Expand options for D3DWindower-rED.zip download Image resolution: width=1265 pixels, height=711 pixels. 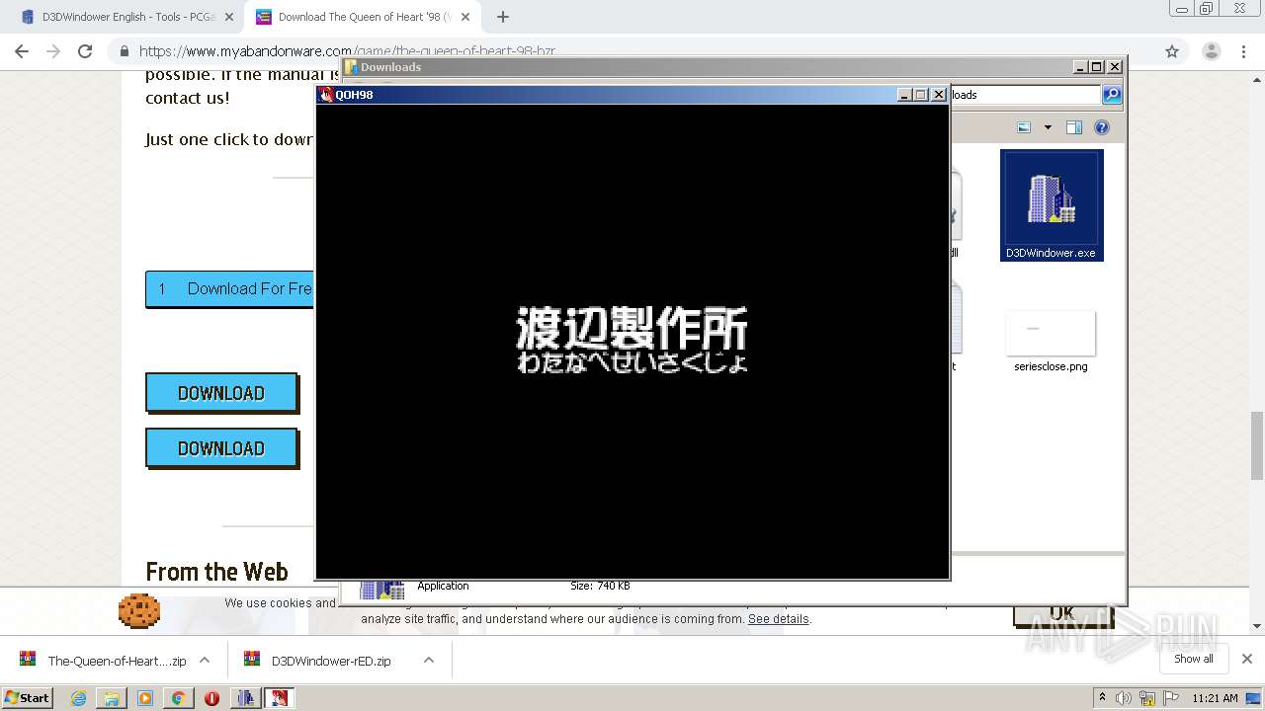(x=429, y=661)
